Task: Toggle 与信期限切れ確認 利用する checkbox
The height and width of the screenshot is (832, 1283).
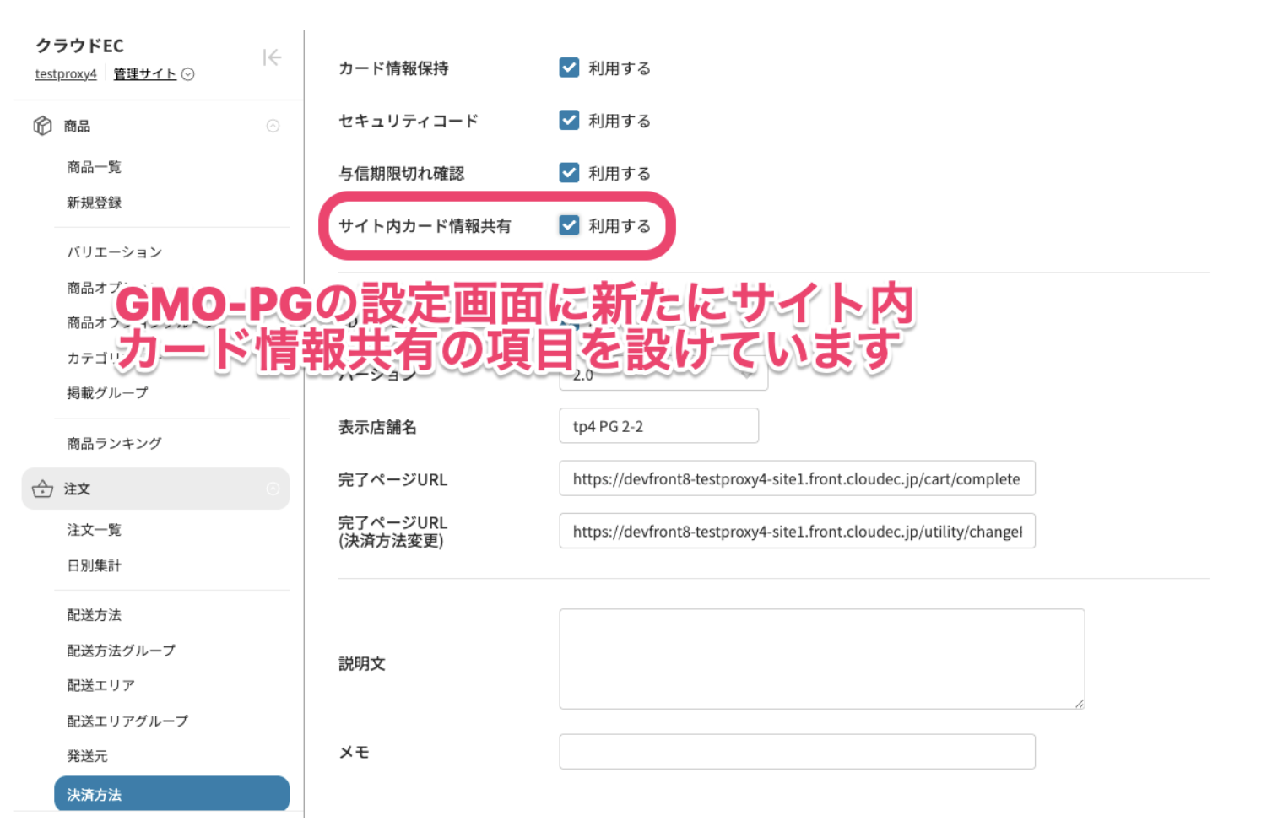Action: click(569, 173)
